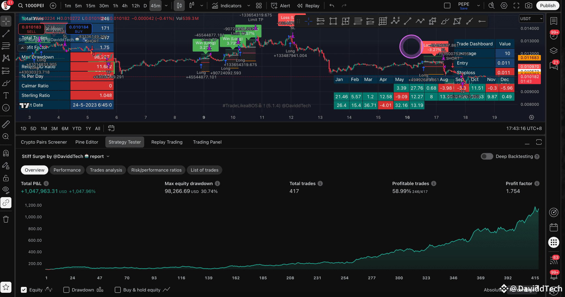Activate the zoom in tool
This screenshot has height=297, width=565.
(x=6, y=136)
